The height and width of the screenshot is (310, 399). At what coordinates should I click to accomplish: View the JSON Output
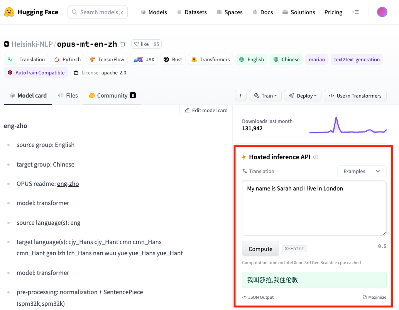(258, 297)
